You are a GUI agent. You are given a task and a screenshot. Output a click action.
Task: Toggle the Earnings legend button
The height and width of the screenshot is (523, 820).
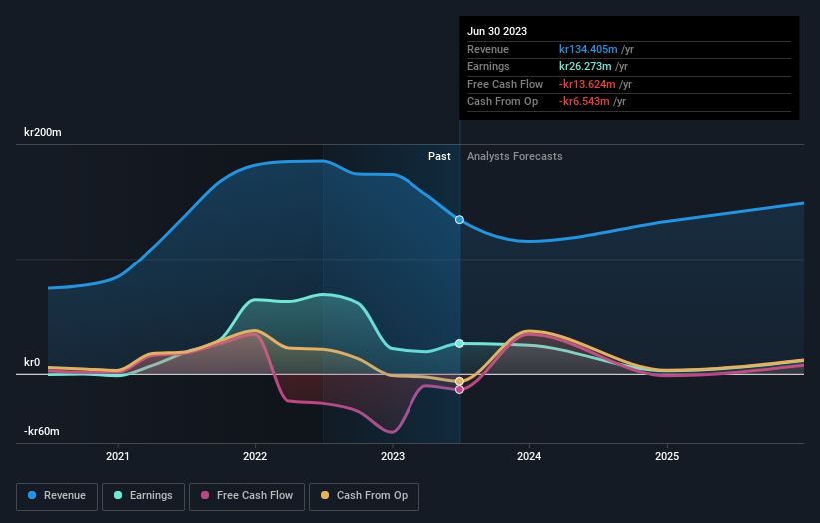143,496
